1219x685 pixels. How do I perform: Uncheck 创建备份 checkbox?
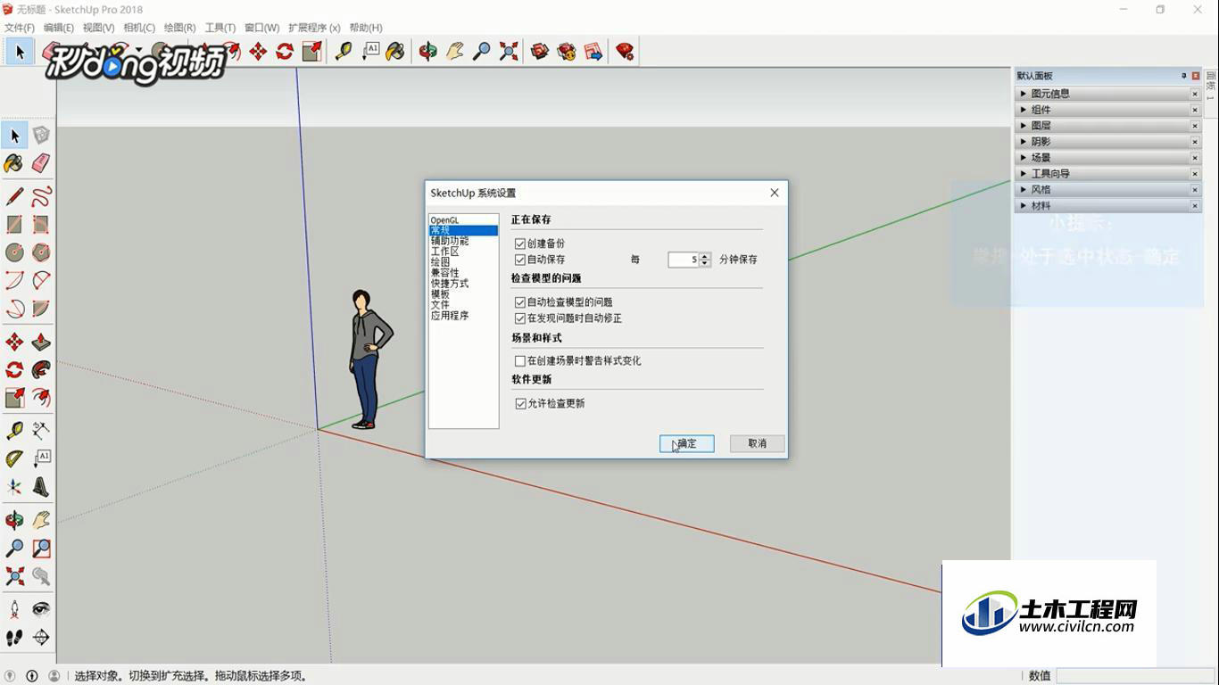(x=520, y=243)
